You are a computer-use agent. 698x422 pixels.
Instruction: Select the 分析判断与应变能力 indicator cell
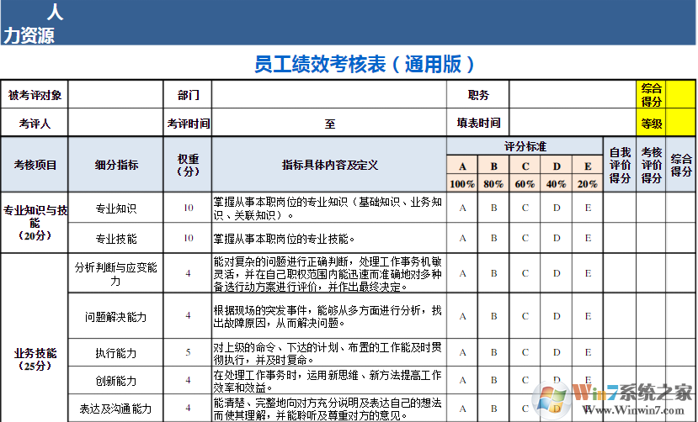click(115, 274)
